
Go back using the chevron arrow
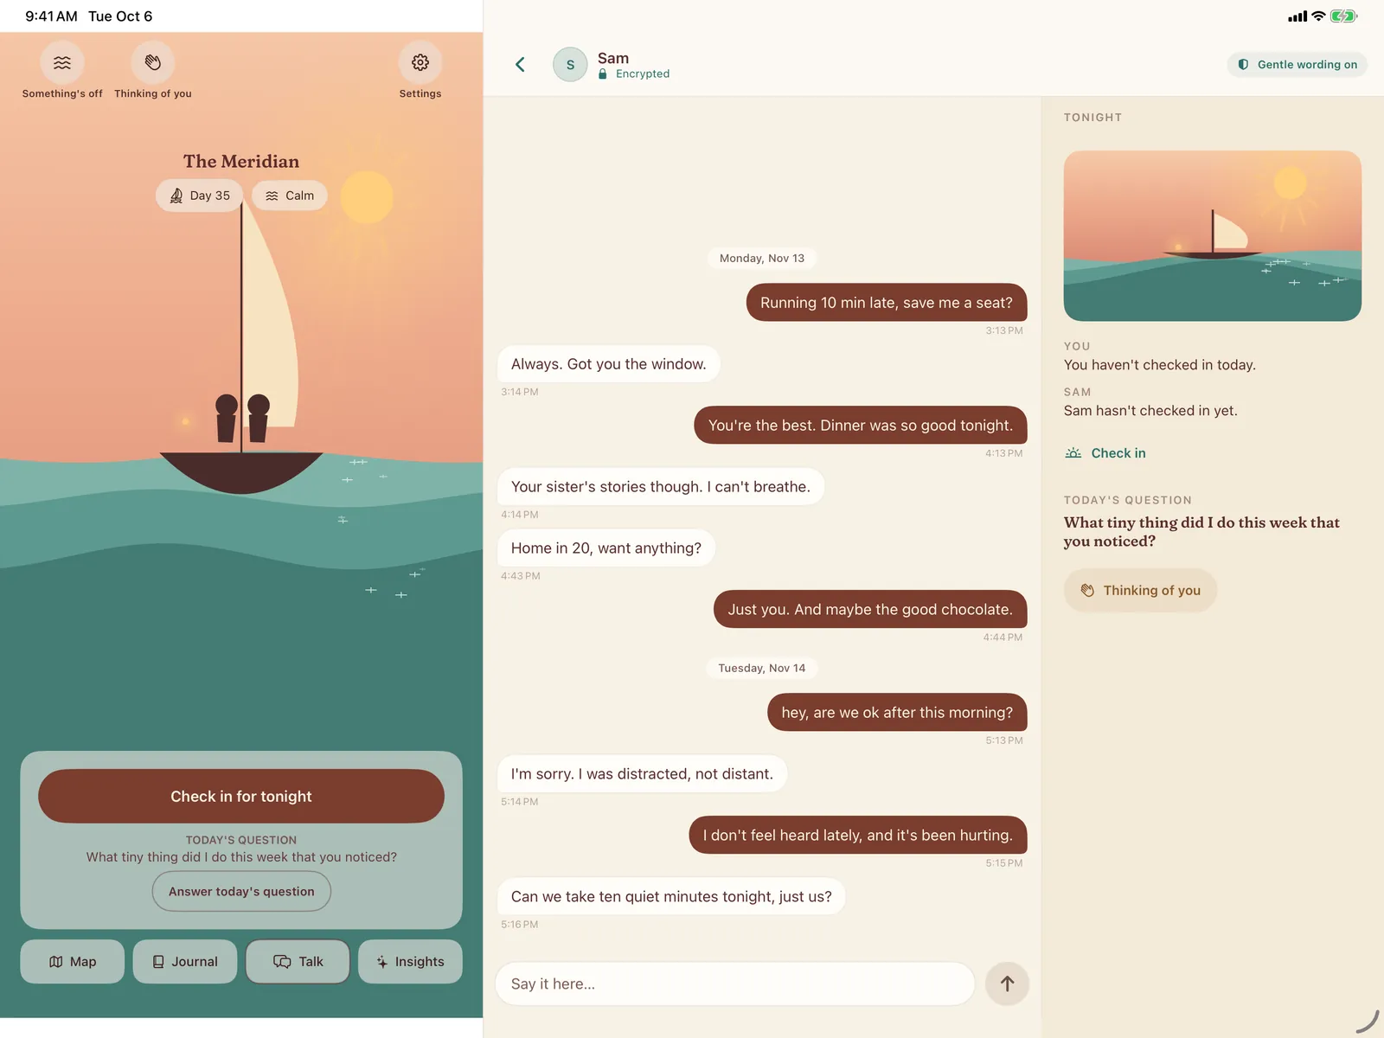[x=520, y=64]
